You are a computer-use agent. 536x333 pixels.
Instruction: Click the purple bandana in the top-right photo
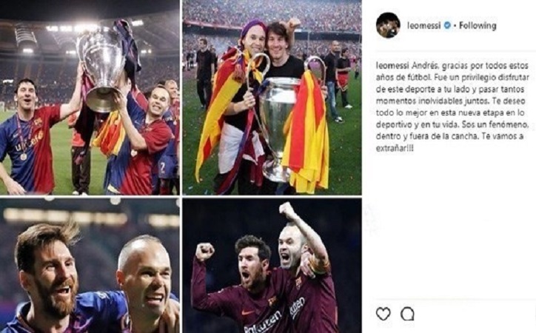[x=252, y=27]
